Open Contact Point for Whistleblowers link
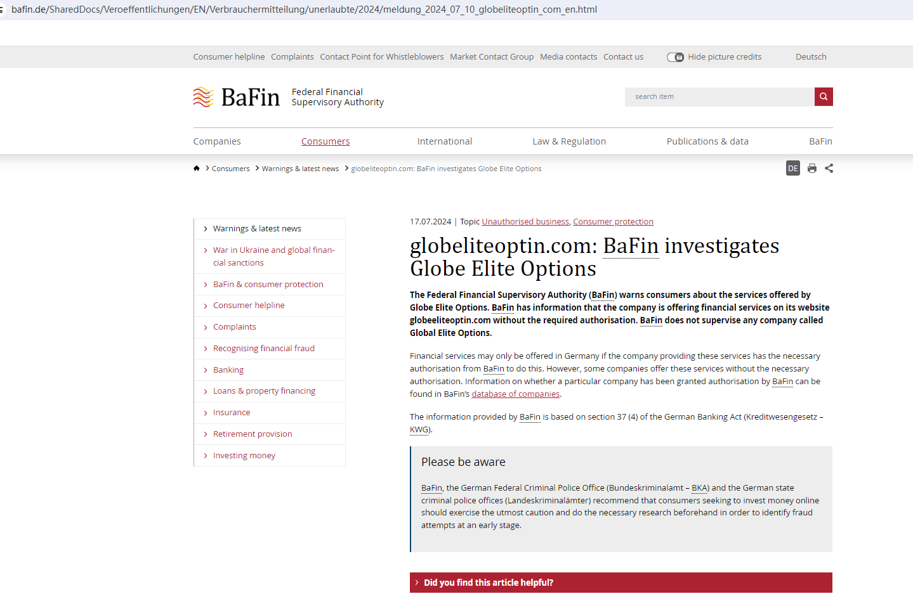Screen dimensions: 913x613 pos(382,57)
